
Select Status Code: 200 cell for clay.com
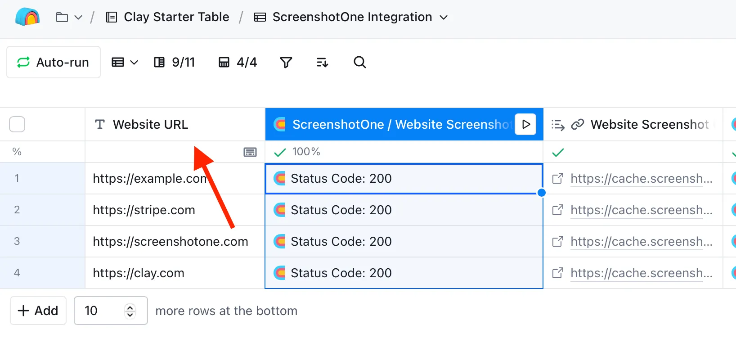click(404, 273)
